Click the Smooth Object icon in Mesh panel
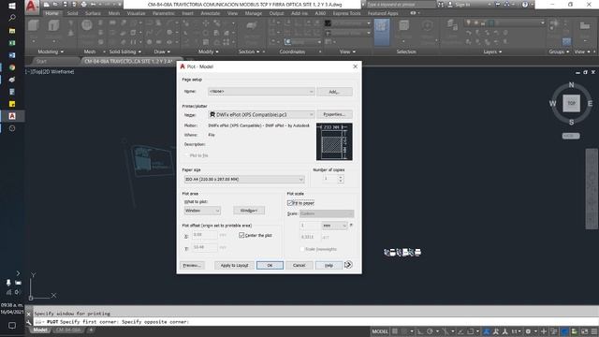Screen dimensions: 599x337 click(87, 25)
